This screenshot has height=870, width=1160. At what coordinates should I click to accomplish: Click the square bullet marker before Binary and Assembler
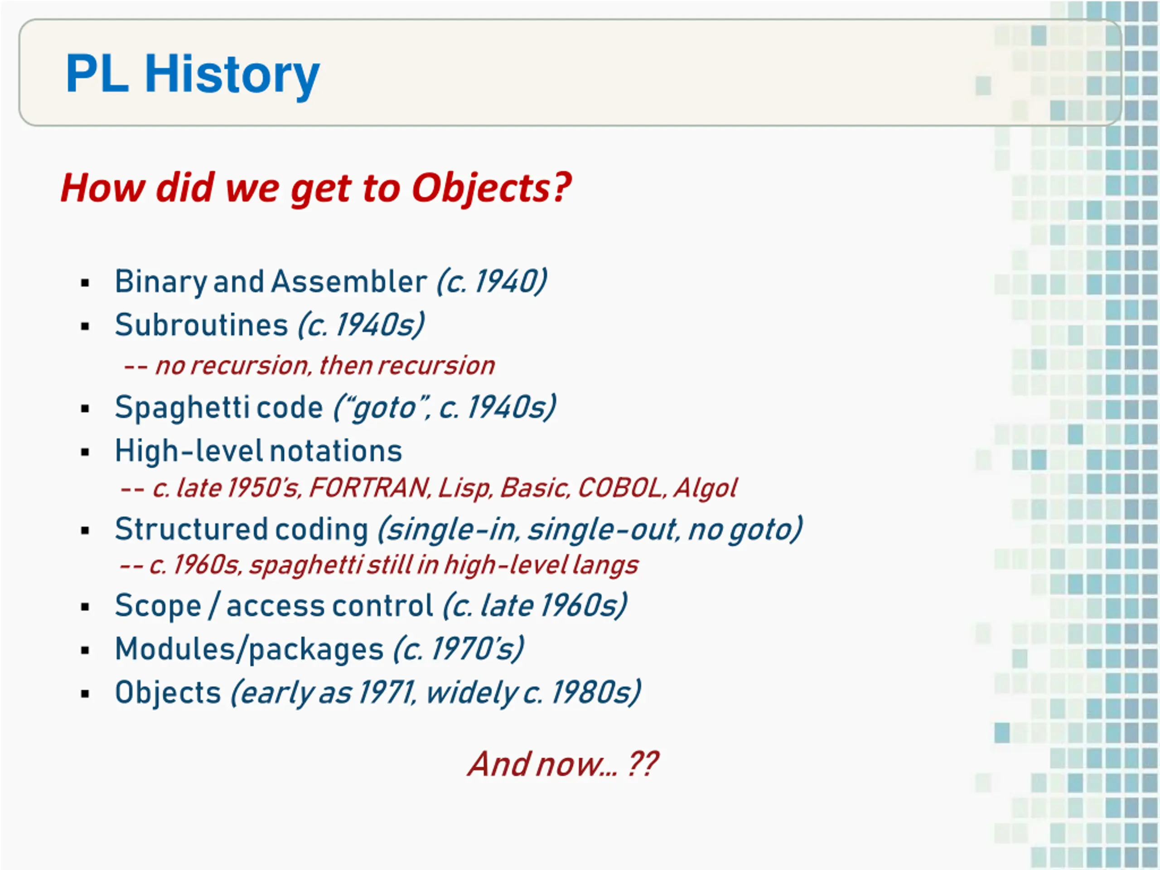[86, 284]
